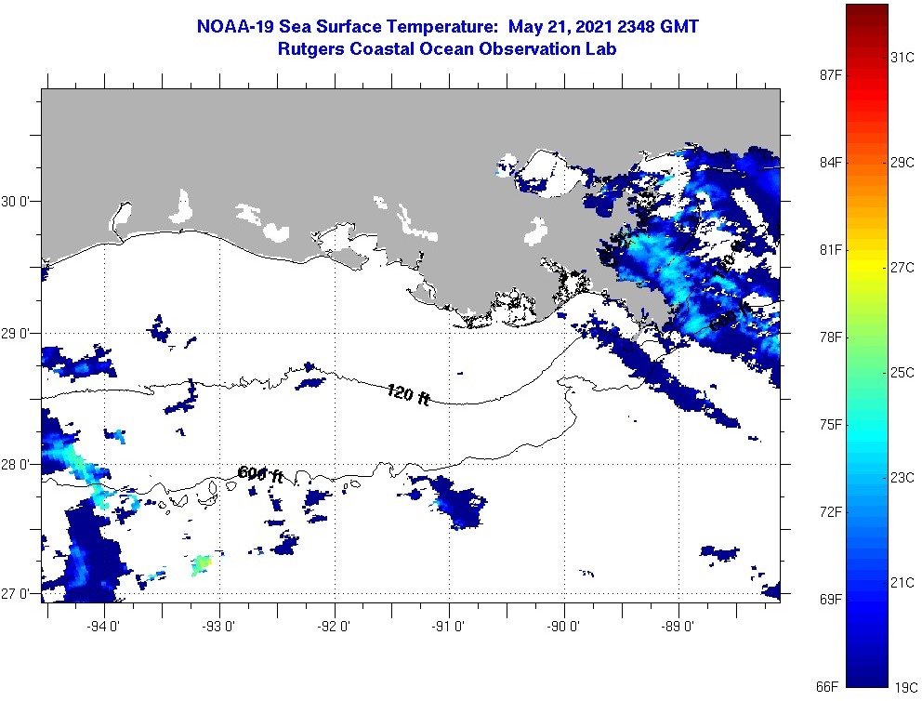Click the longitude label '-92 0''
Image resolution: width=922 pixels, height=701 pixels.
[334, 627]
